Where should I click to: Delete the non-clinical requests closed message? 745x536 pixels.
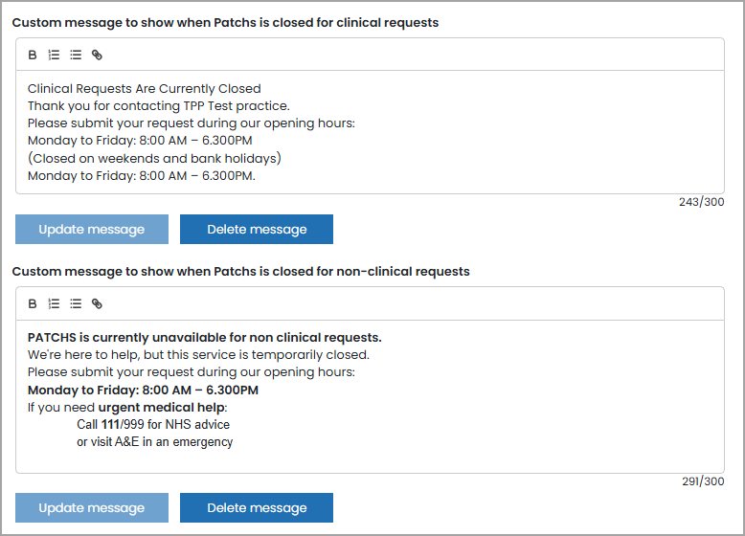pyautogui.click(x=257, y=508)
